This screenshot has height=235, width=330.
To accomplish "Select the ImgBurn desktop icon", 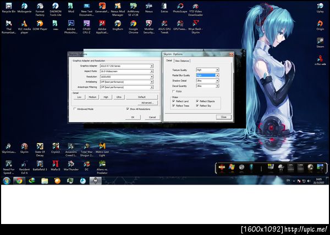I will 118,25.
